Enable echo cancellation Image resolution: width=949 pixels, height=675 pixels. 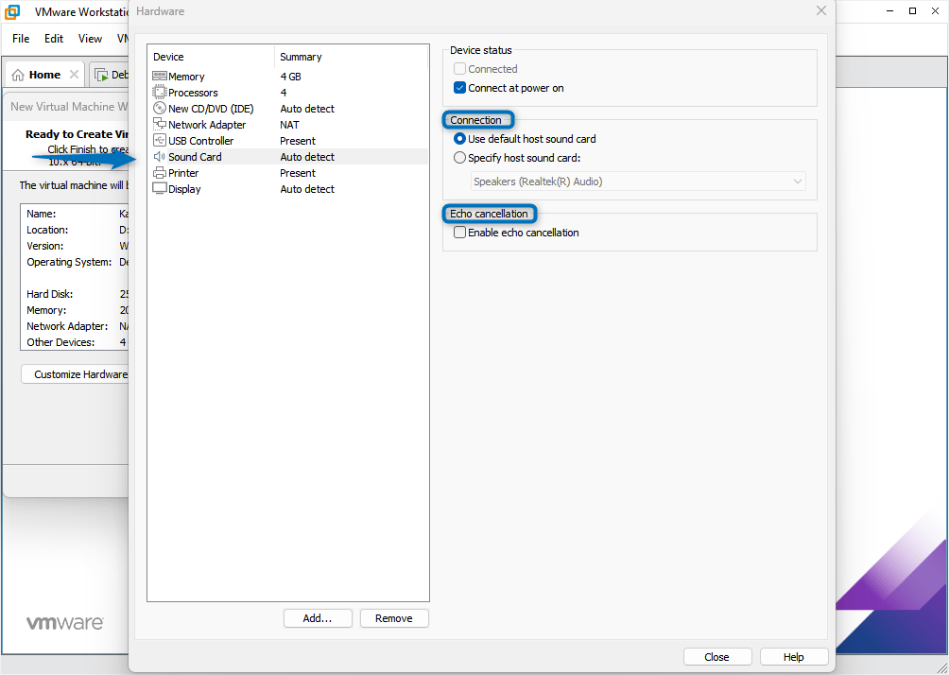pos(459,232)
